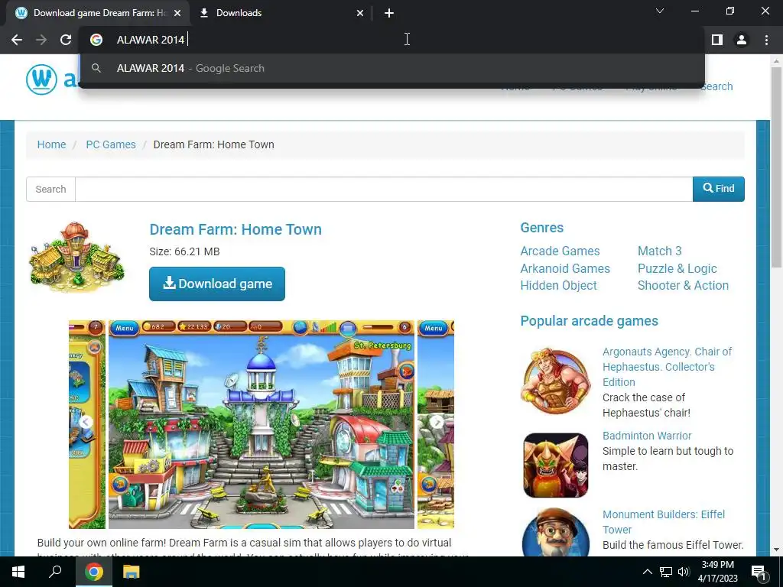
Task: Click Chrome icon in taskbar
Action: (94, 572)
